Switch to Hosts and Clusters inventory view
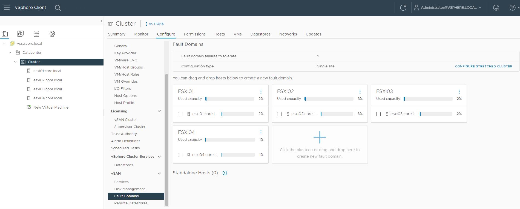Image resolution: width=520 pixels, height=209 pixels. click(5, 34)
